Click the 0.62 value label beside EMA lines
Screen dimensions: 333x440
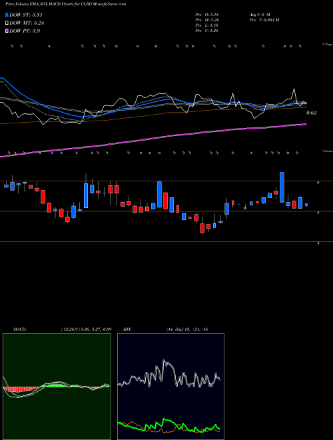pos(311,113)
